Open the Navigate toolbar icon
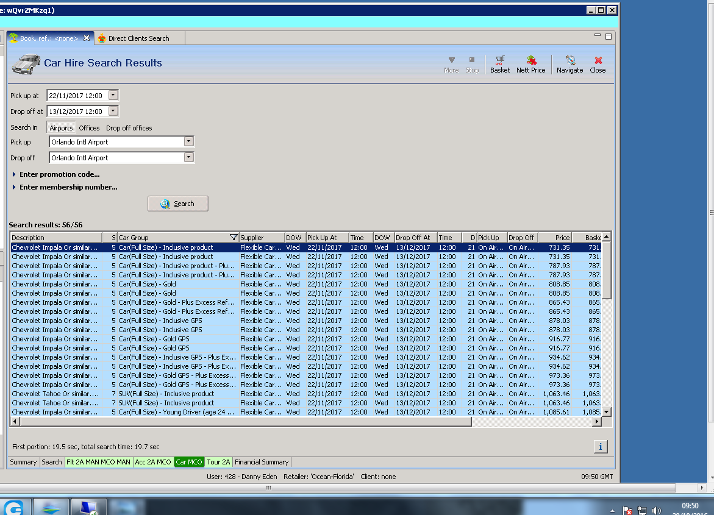714x515 pixels. (x=569, y=65)
